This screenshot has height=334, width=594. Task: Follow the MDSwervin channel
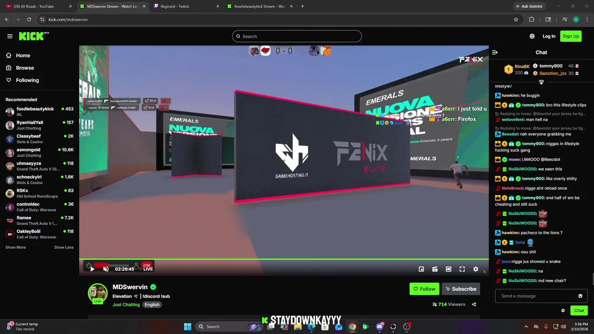(424, 289)
